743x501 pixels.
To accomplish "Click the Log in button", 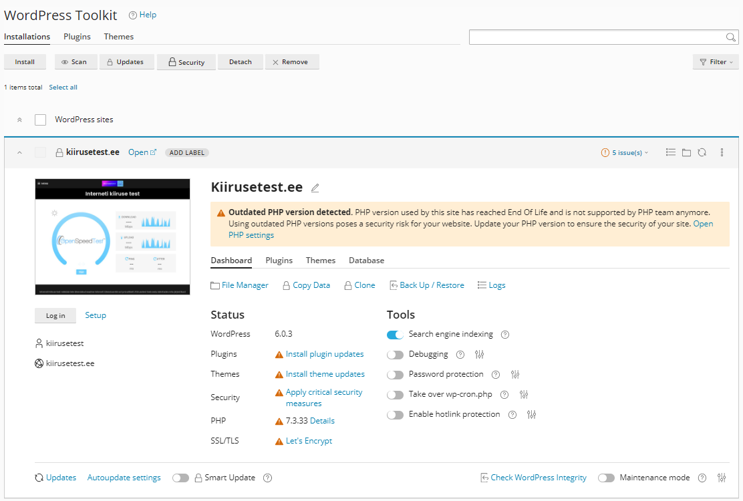I will click(x=55, y=315).
